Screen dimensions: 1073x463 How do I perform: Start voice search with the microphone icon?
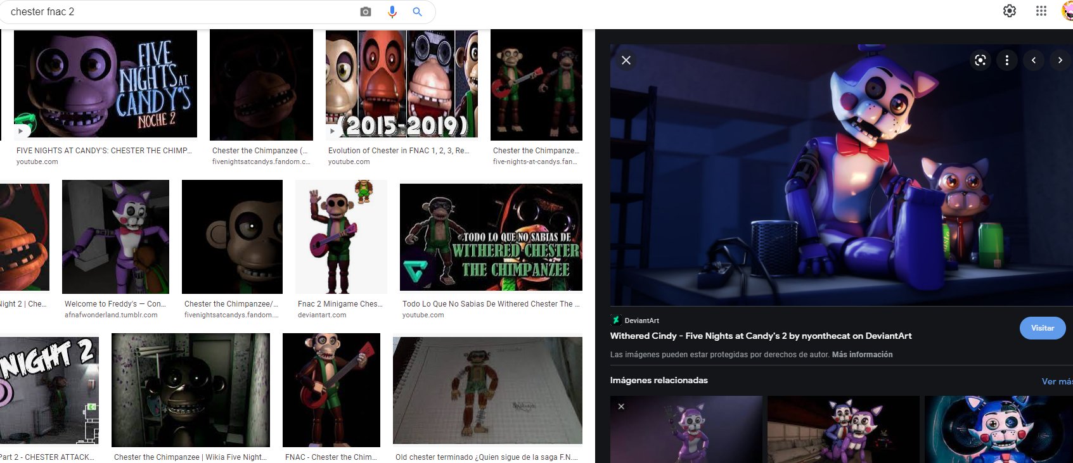392,11
